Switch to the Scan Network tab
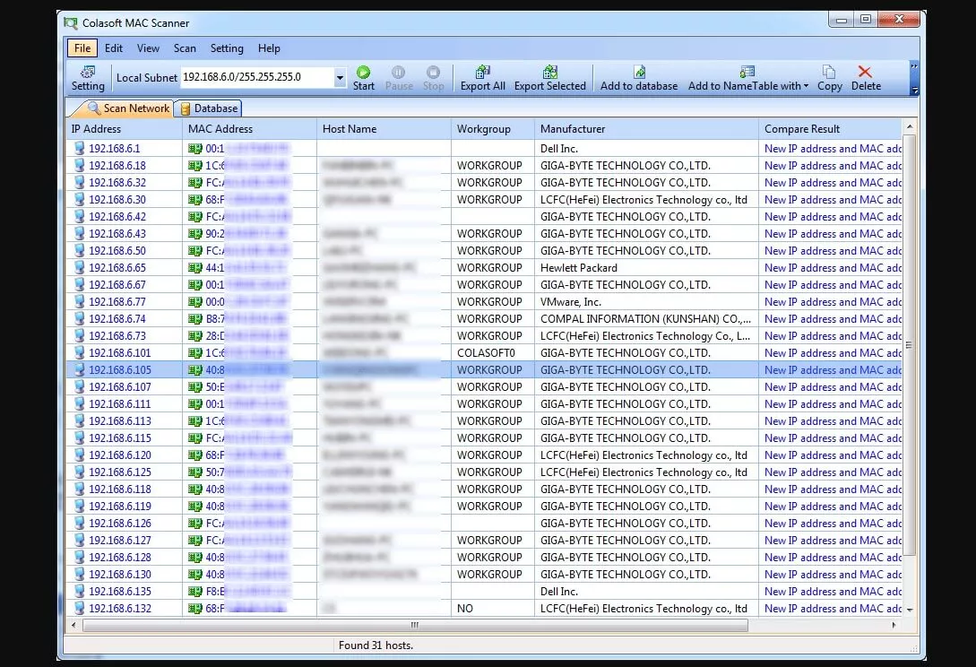The height and width of the screenshot is (667, 976). 128,108
